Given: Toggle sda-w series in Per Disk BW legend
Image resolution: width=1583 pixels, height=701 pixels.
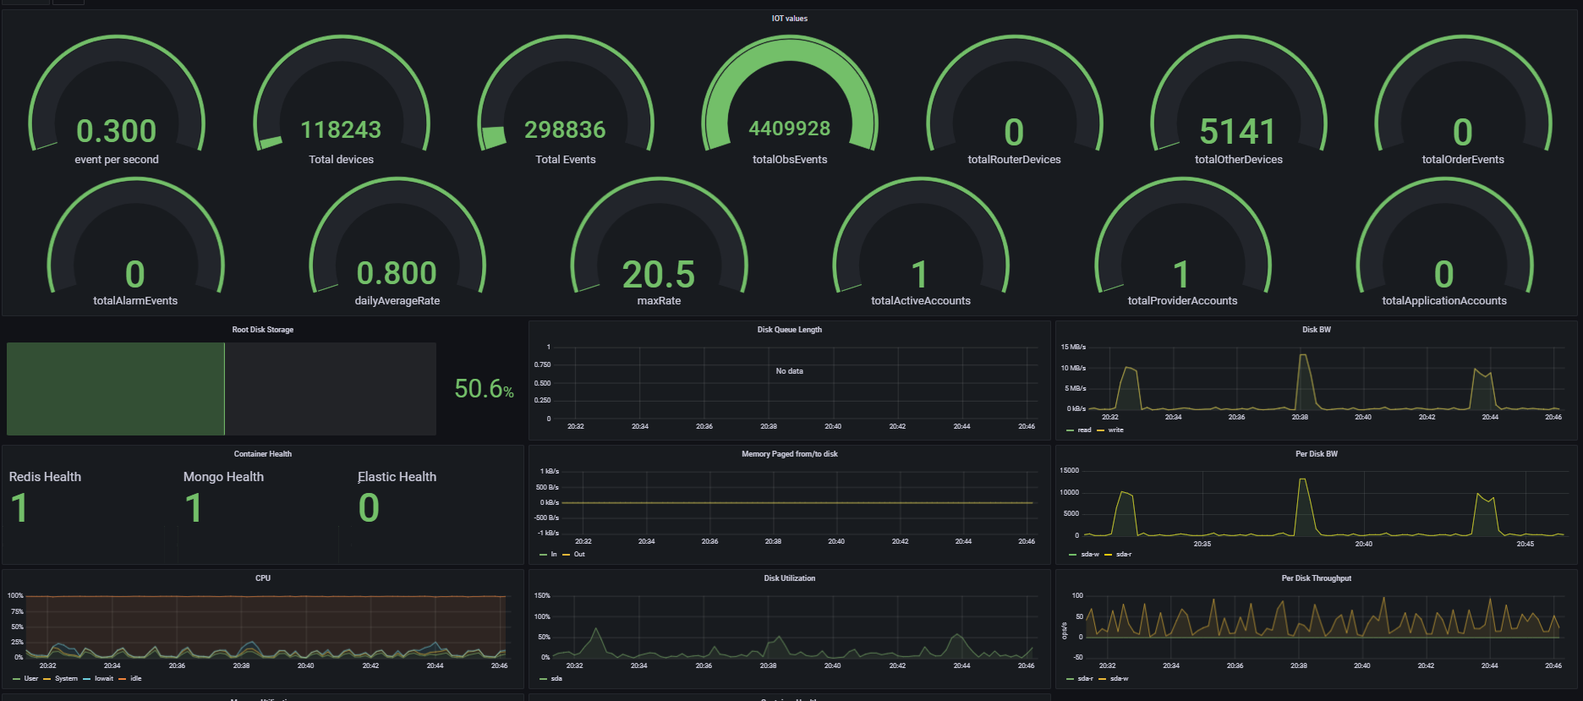Looking at the screenshot, I should [1089, 555].
